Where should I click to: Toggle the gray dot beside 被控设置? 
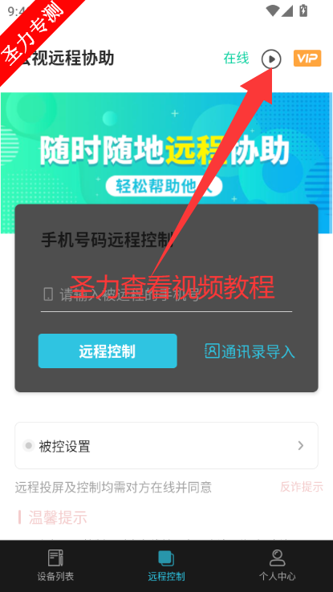click(x=28, y=445)
